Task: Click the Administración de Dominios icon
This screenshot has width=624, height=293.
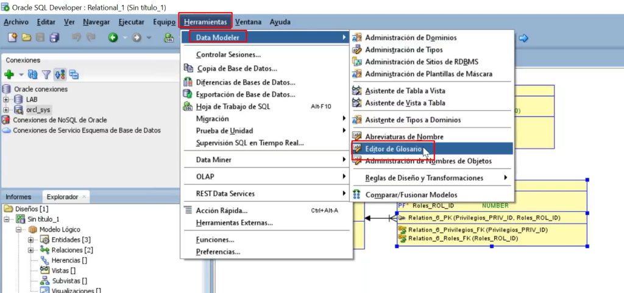Action: click(357, 38)
